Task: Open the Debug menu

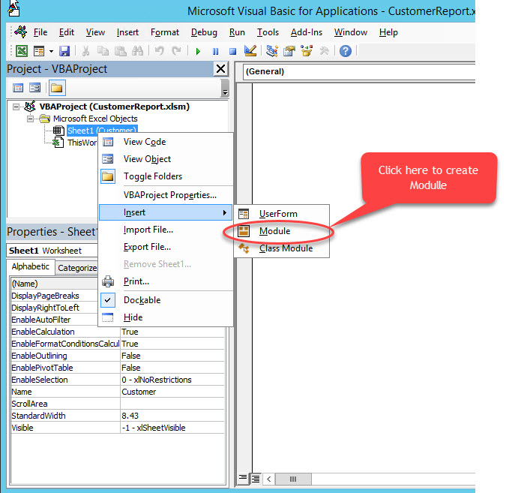Action: click(x=204, y=32)
